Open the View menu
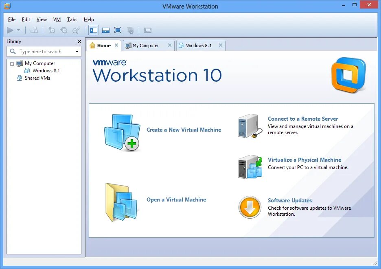Viewport: 381px width, 269px height. (42, 20)
